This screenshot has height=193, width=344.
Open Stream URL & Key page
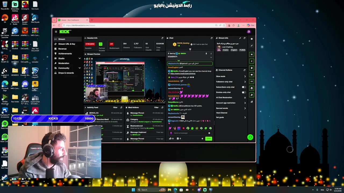(67, 44)
